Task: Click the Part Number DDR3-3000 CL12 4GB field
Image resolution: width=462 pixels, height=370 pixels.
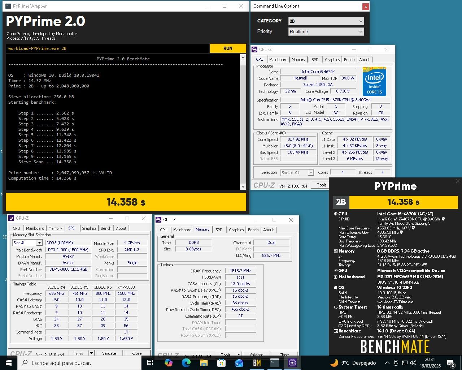Action: click(68, 269)
